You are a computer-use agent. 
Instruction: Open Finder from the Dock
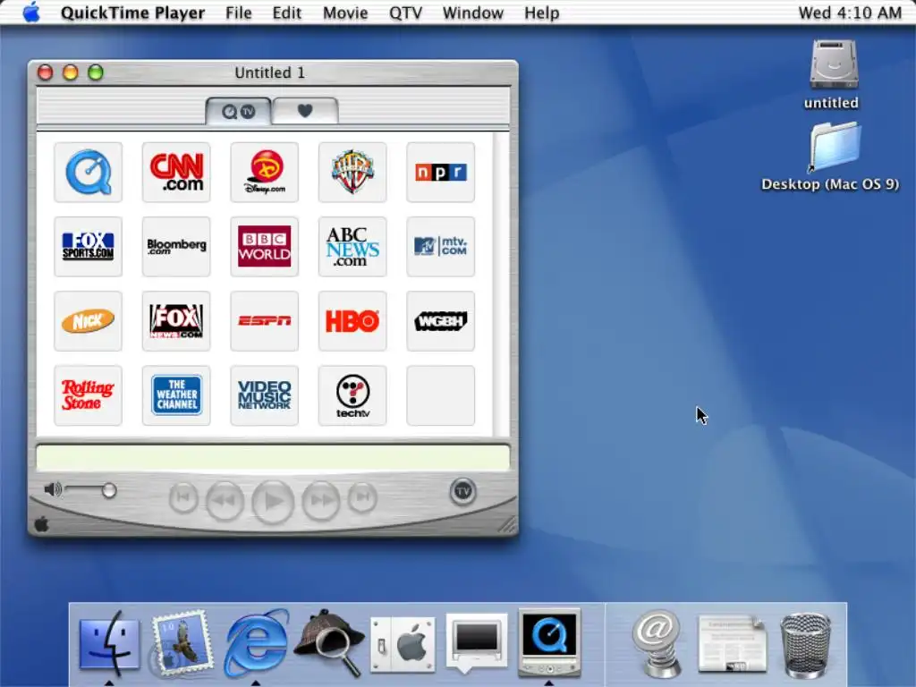point(109,642)
